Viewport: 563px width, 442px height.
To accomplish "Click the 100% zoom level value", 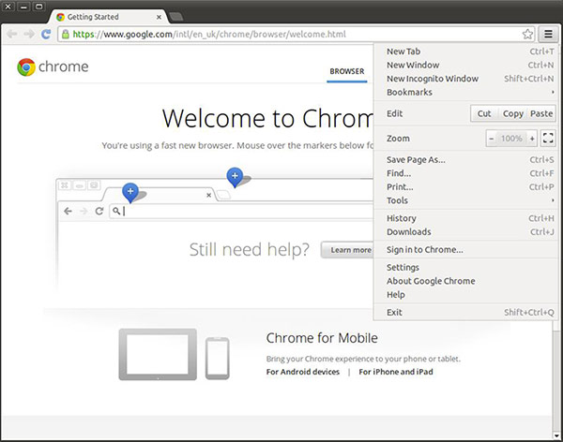I will point(511,139).
